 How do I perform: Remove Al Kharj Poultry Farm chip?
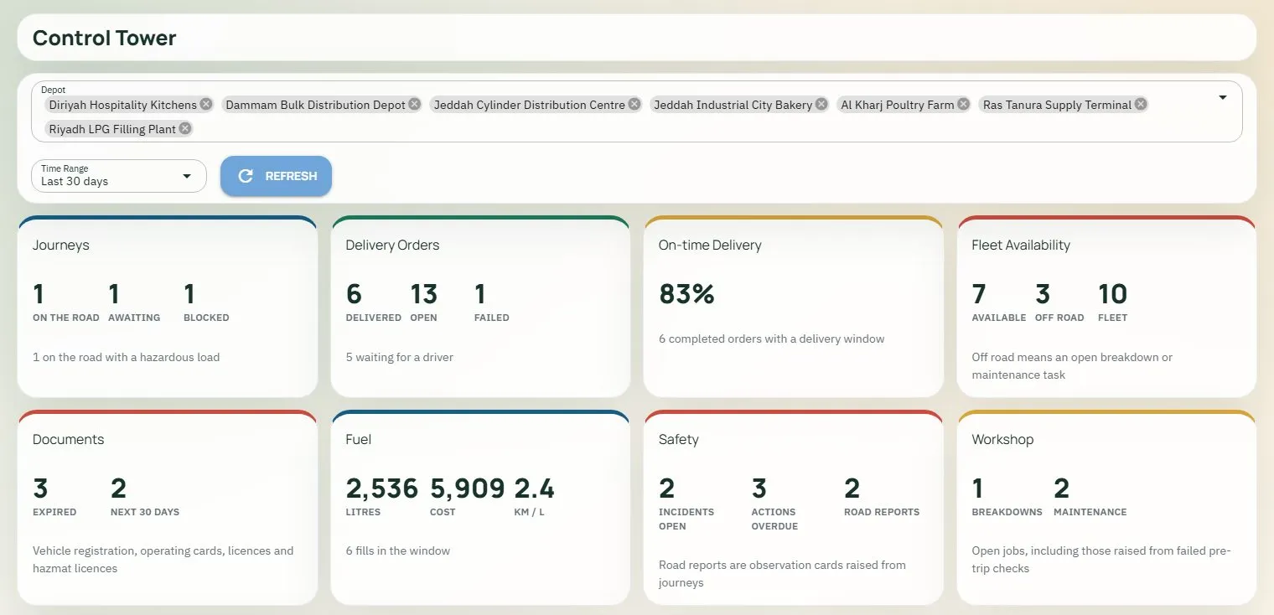tap(964, 105)
